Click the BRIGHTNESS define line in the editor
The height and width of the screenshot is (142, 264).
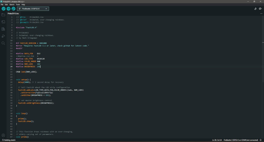pos(28,66)
